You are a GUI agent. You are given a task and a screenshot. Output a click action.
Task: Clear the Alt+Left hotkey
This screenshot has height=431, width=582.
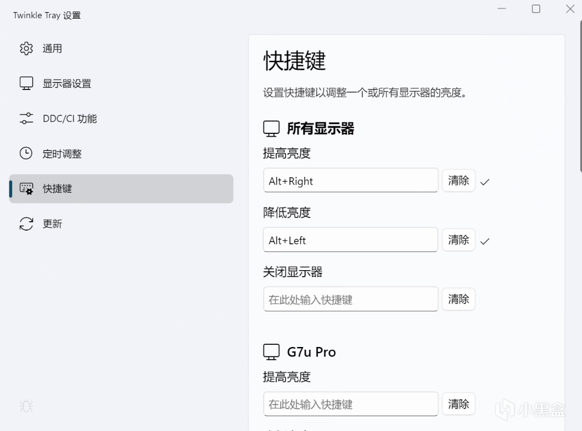[x=458, y=240]
